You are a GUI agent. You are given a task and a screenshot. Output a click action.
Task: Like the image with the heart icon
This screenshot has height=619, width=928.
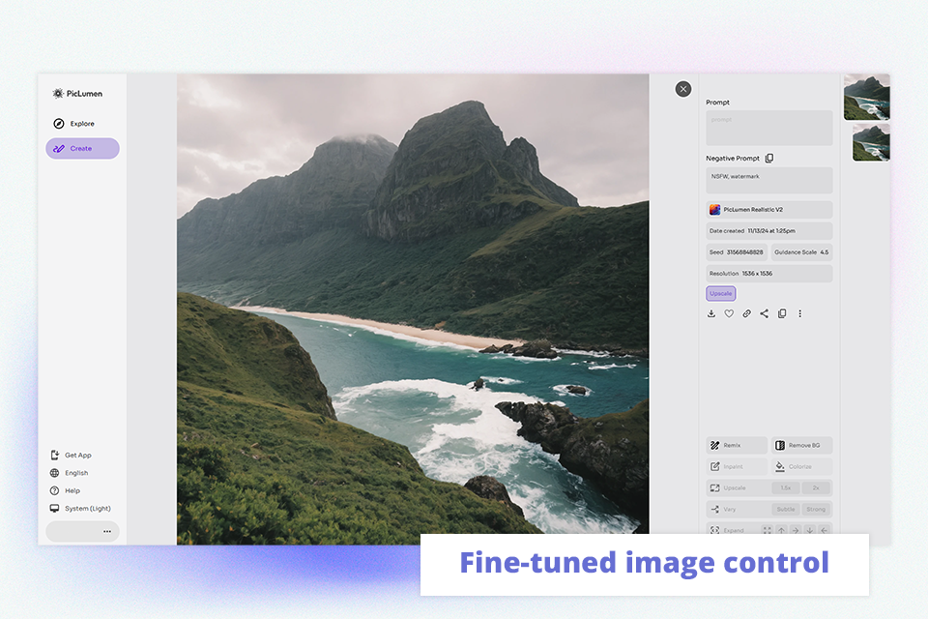[729, 313]
